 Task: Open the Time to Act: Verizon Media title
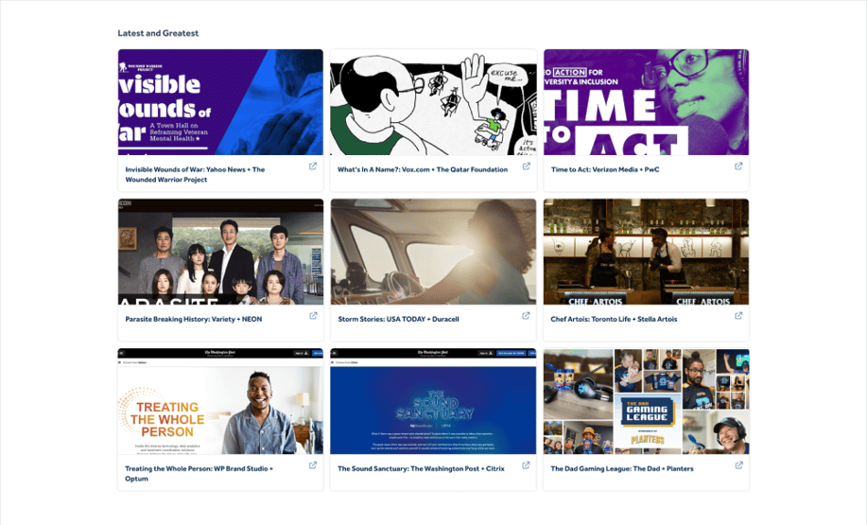tap(605, 170)
